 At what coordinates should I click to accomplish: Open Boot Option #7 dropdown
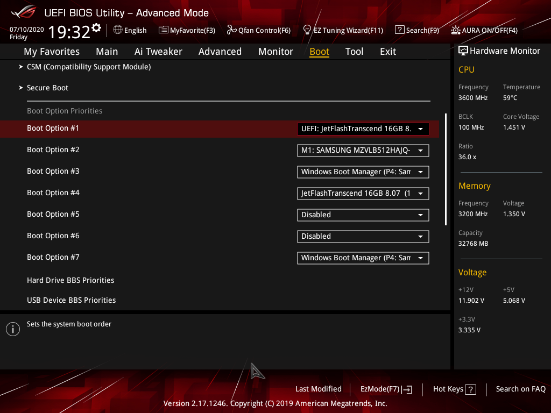point(363,258)
